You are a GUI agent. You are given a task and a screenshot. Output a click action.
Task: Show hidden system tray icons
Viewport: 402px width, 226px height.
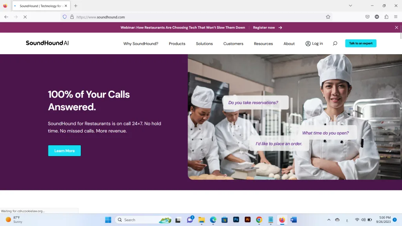[329, 220]
